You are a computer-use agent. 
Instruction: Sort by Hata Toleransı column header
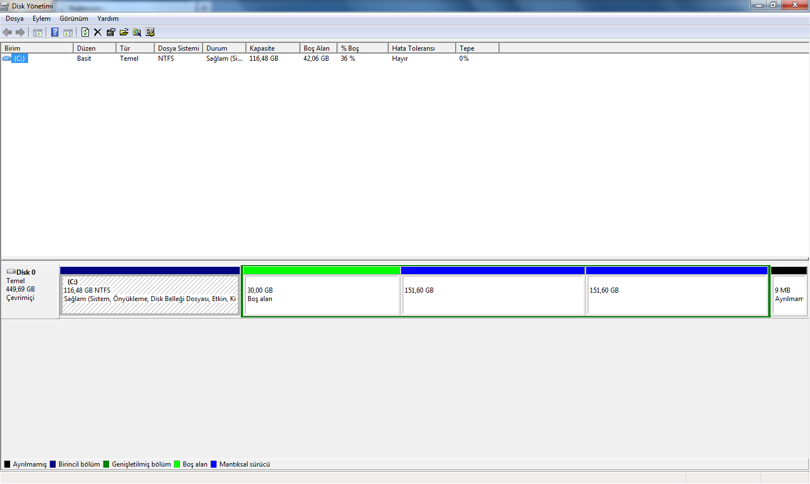click(422, 48)
